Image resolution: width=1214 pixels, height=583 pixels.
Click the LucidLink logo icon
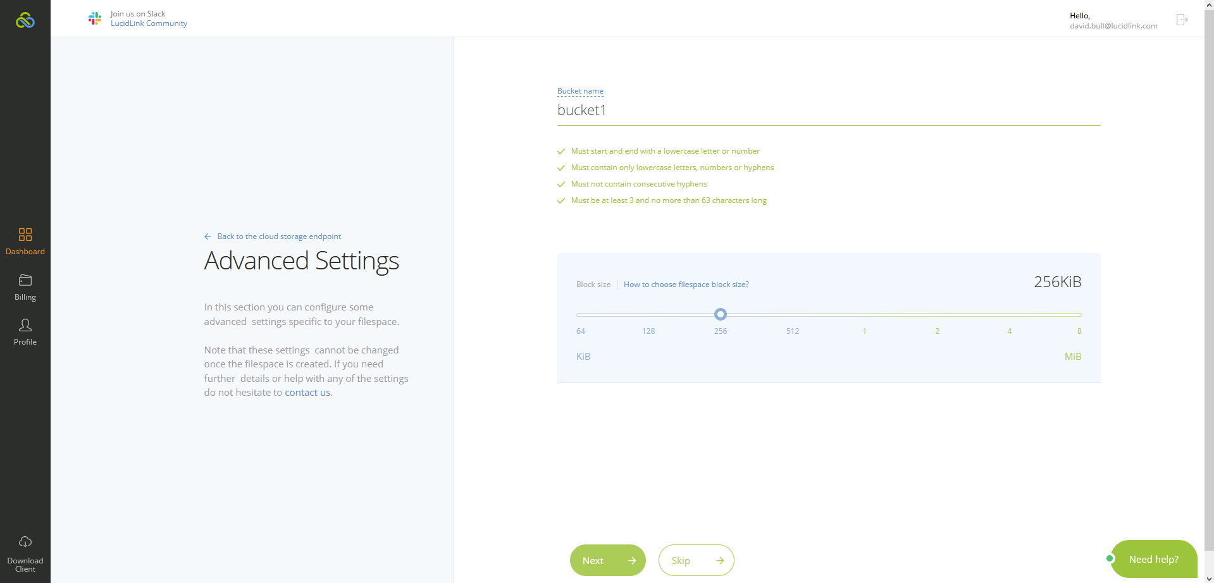[x=25, y=20]
